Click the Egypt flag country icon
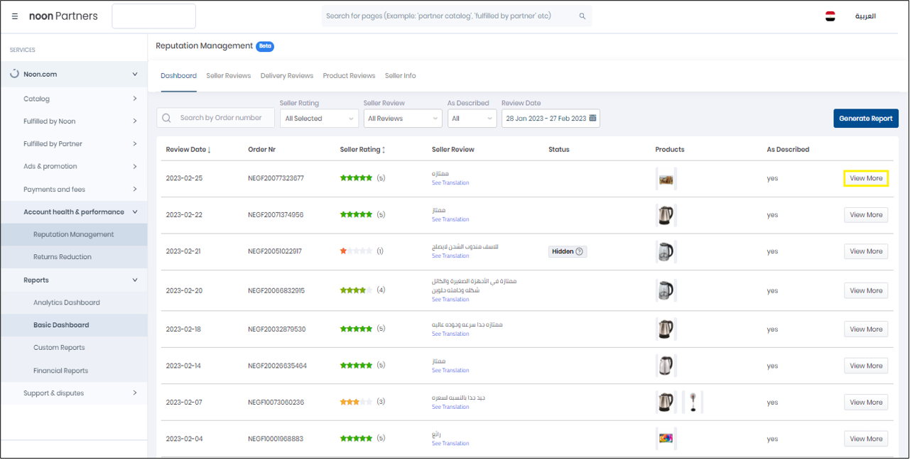This screenshot has width=910, height=460. (x=830, y=16)
